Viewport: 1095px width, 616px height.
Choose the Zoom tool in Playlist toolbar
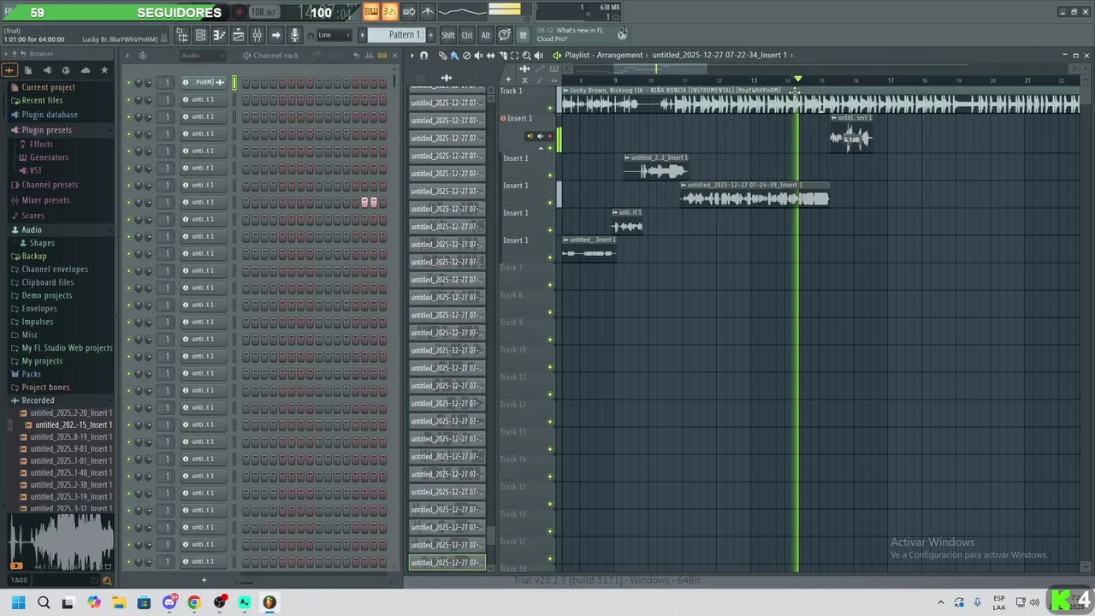click(526, 56)
